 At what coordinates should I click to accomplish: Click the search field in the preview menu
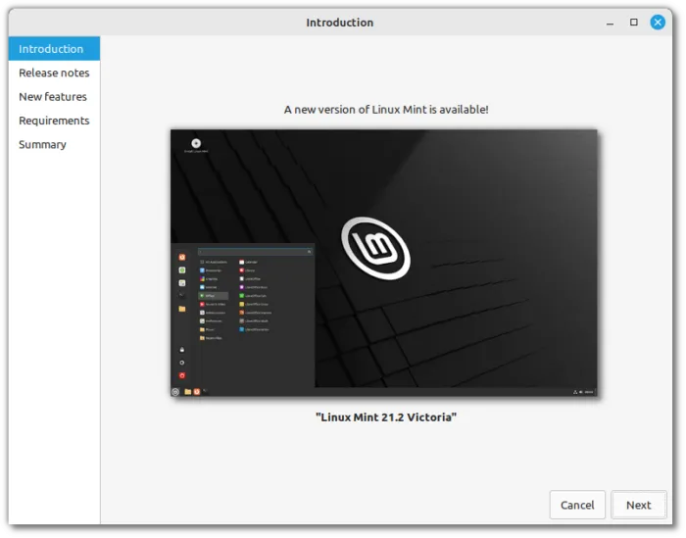(255, 252)
